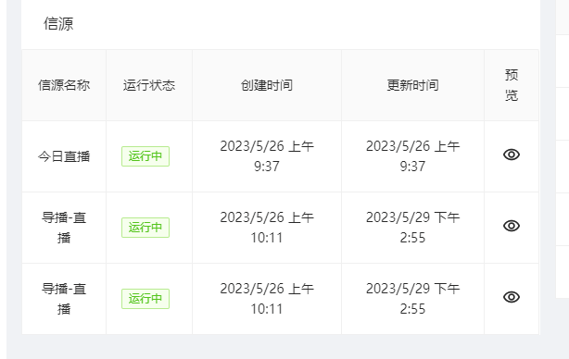The width and height of the screenshot is (569, 359).
Task: Preview the 今日直播 source via eye icon
Action: click(512, 155)
